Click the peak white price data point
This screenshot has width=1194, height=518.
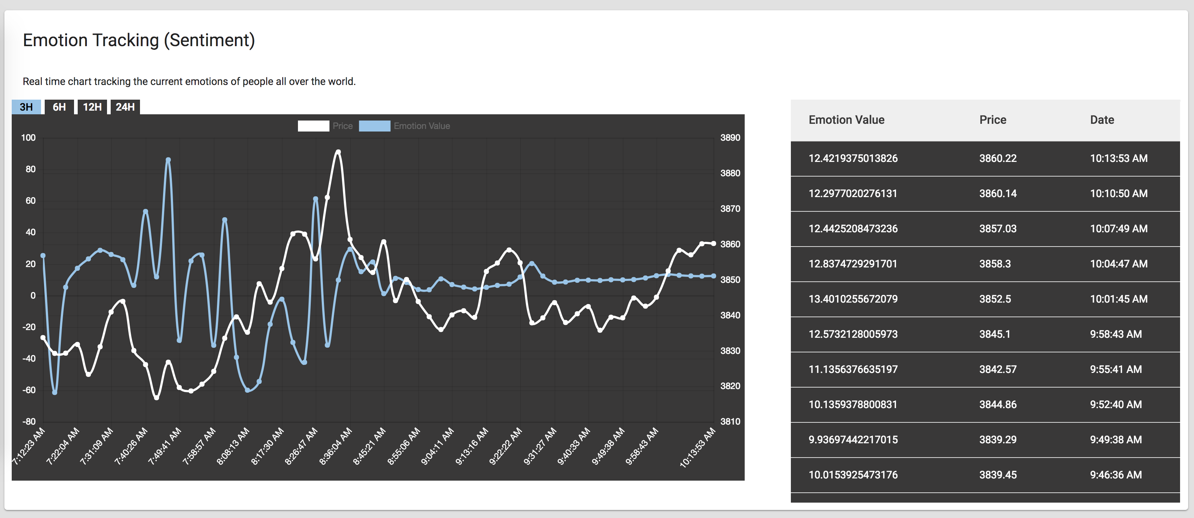point(338,152)
